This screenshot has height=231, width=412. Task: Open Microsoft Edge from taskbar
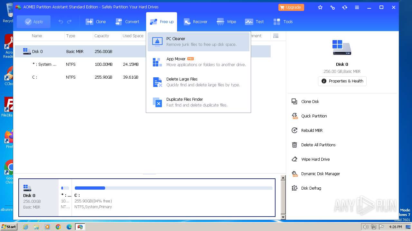coord(69,227)
